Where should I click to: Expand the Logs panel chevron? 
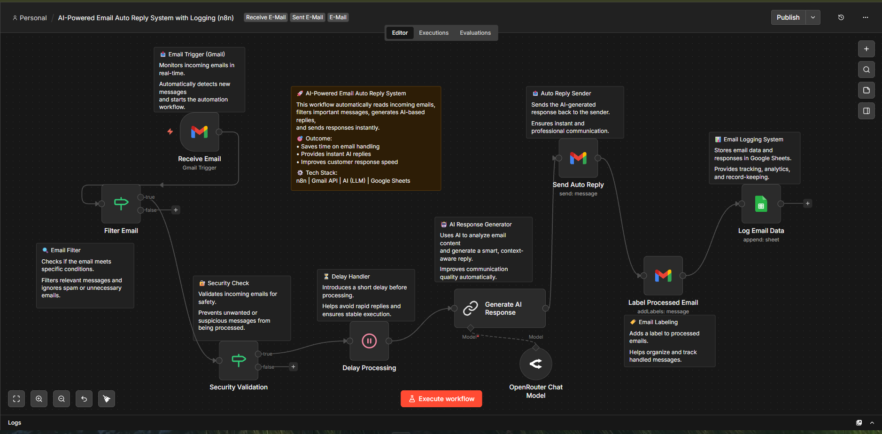coord(872,423)
